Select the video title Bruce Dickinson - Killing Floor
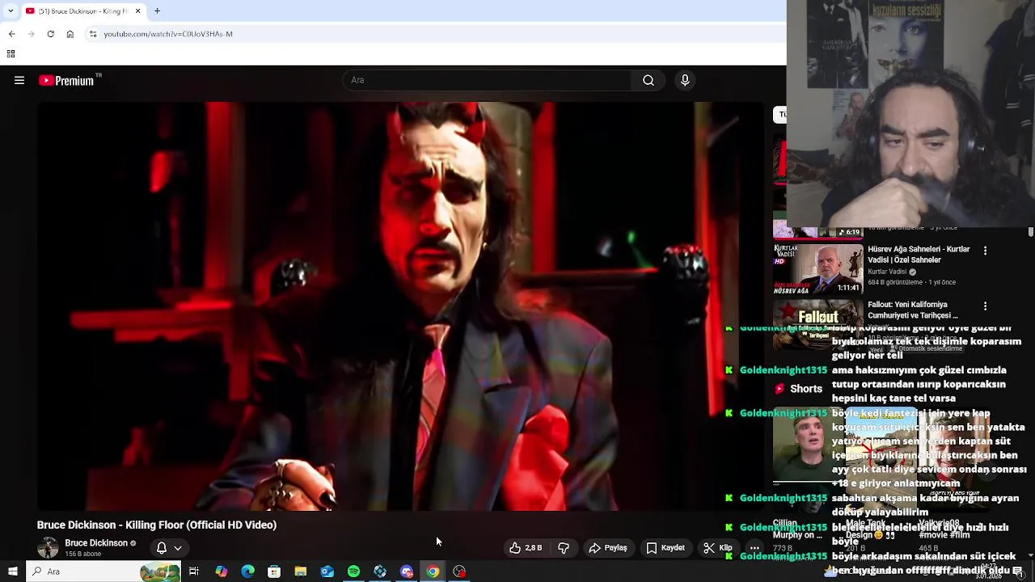Image resolution: width=1035 pixels, height=582 pixels. pyautogui.click(x=157, y=525)
